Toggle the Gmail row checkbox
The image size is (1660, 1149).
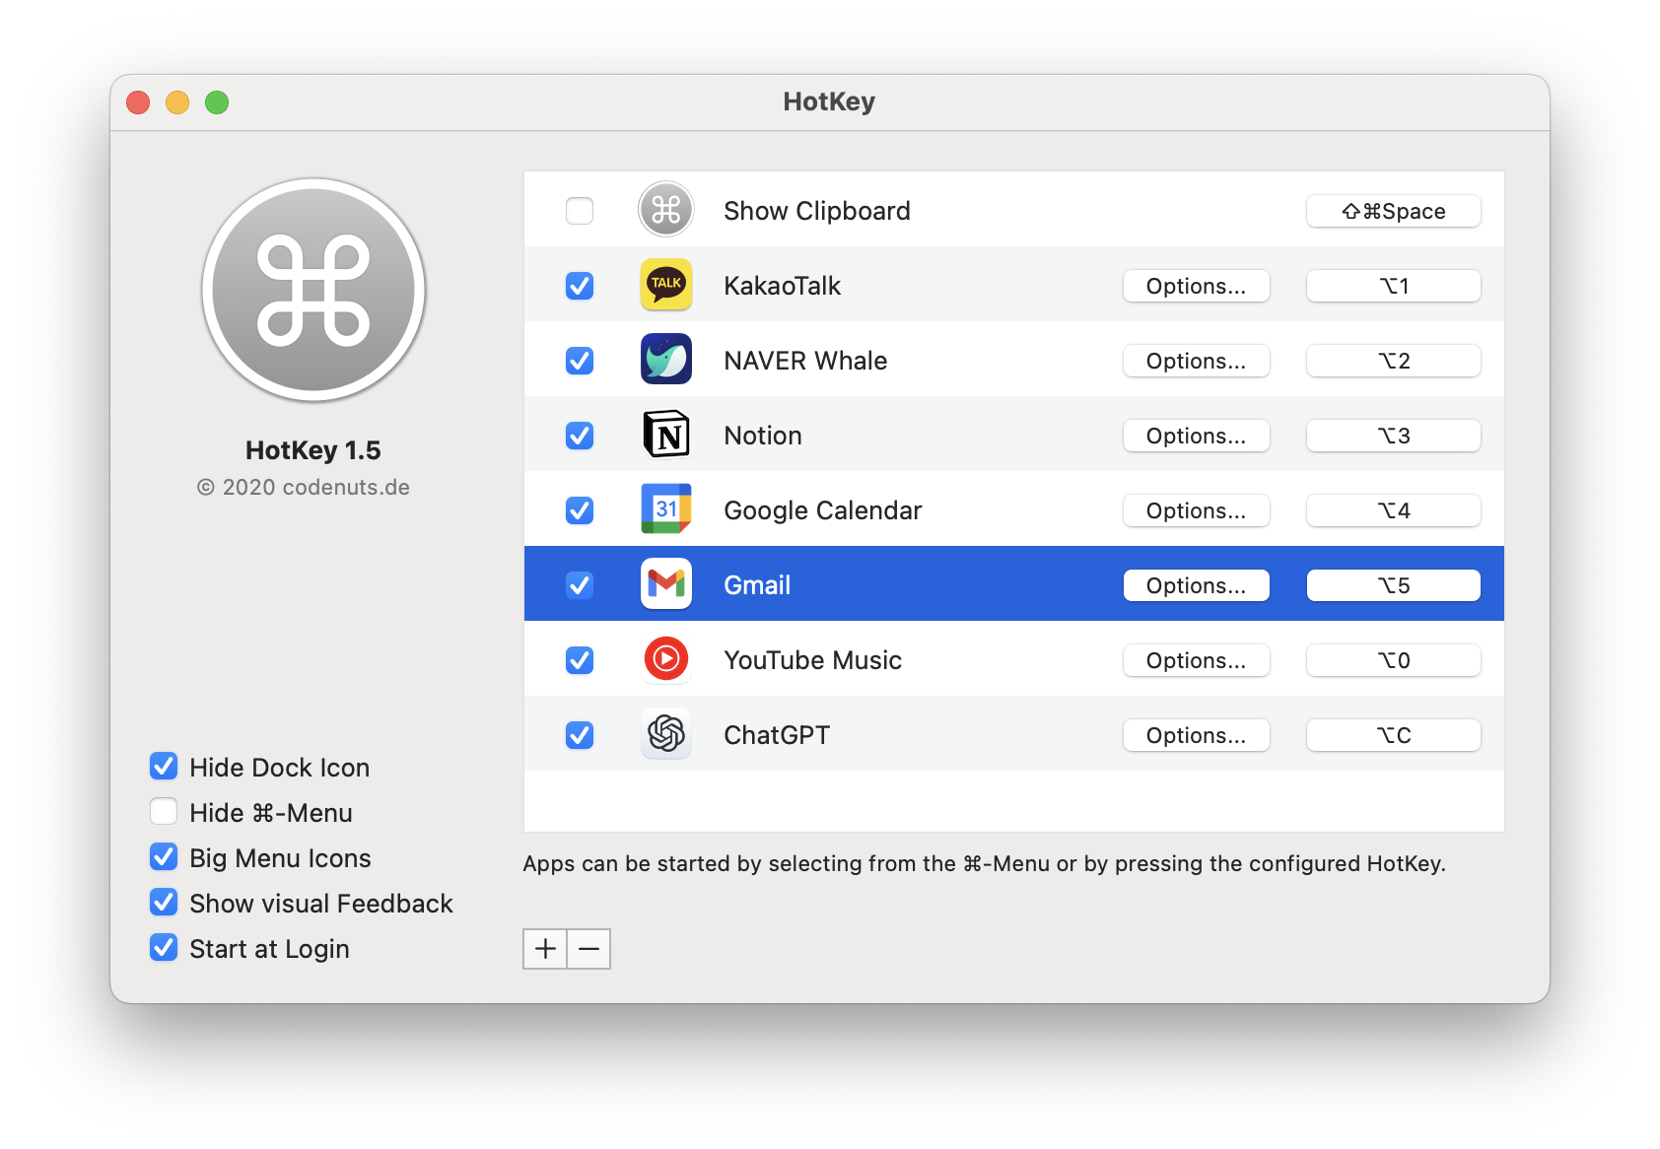(x=580, y=585)
